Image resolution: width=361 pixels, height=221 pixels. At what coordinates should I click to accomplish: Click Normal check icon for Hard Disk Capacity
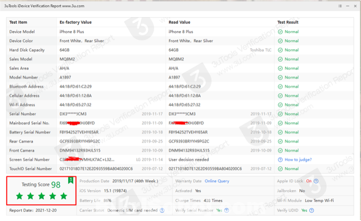pos(280,50)
